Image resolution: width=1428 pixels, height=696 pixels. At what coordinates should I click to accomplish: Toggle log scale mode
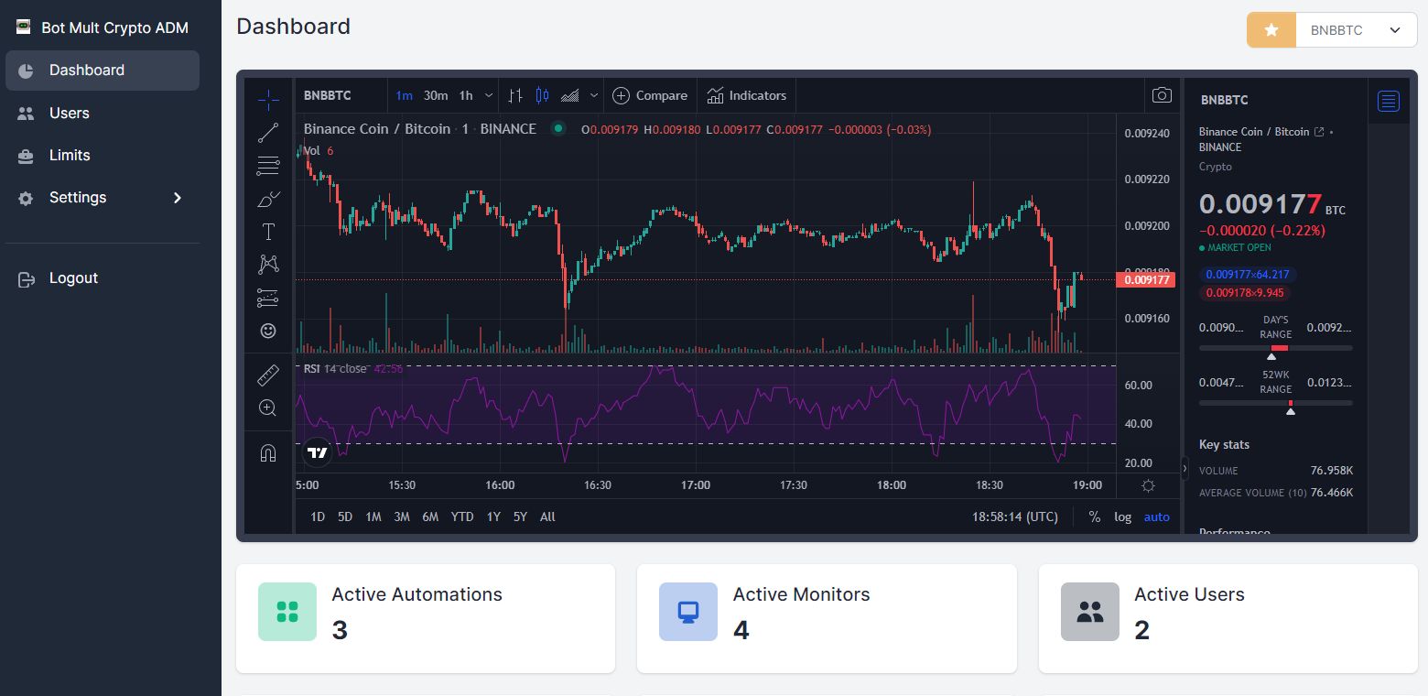pos(1123,517)
